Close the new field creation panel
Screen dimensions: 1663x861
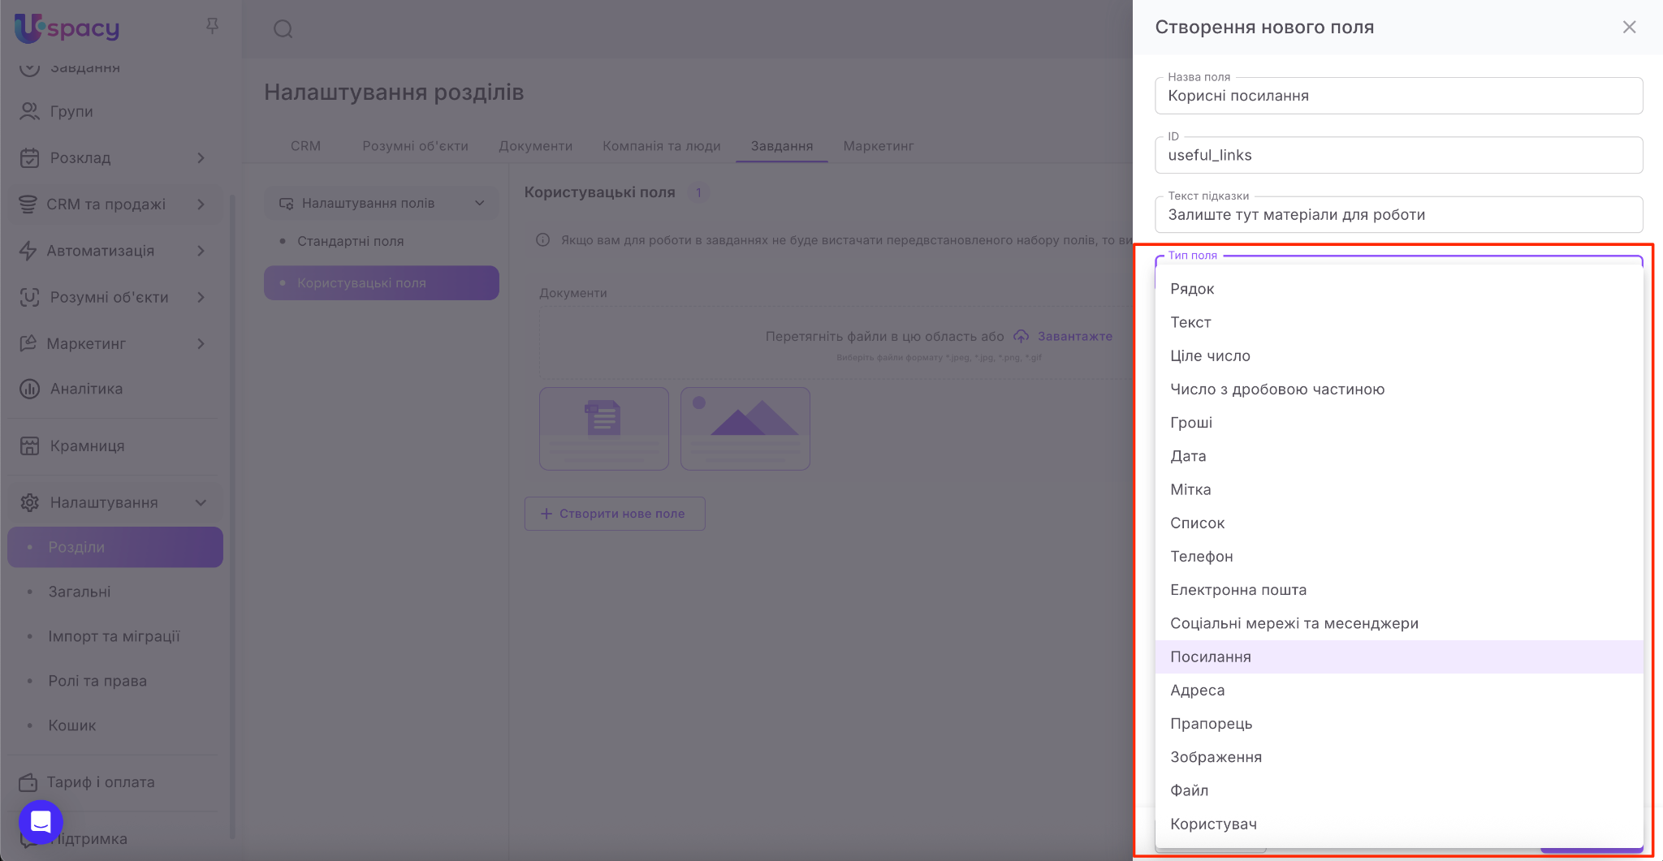(x=1629, y=28)
